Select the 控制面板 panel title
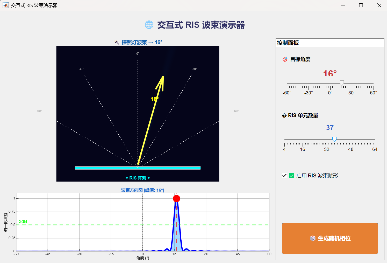The image size is (387, 263). click(288, 43)
